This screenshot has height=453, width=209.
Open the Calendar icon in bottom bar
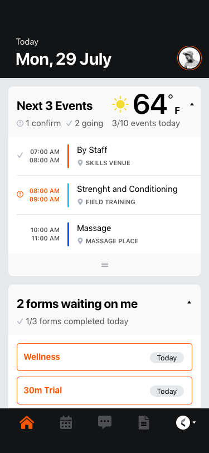66,423
